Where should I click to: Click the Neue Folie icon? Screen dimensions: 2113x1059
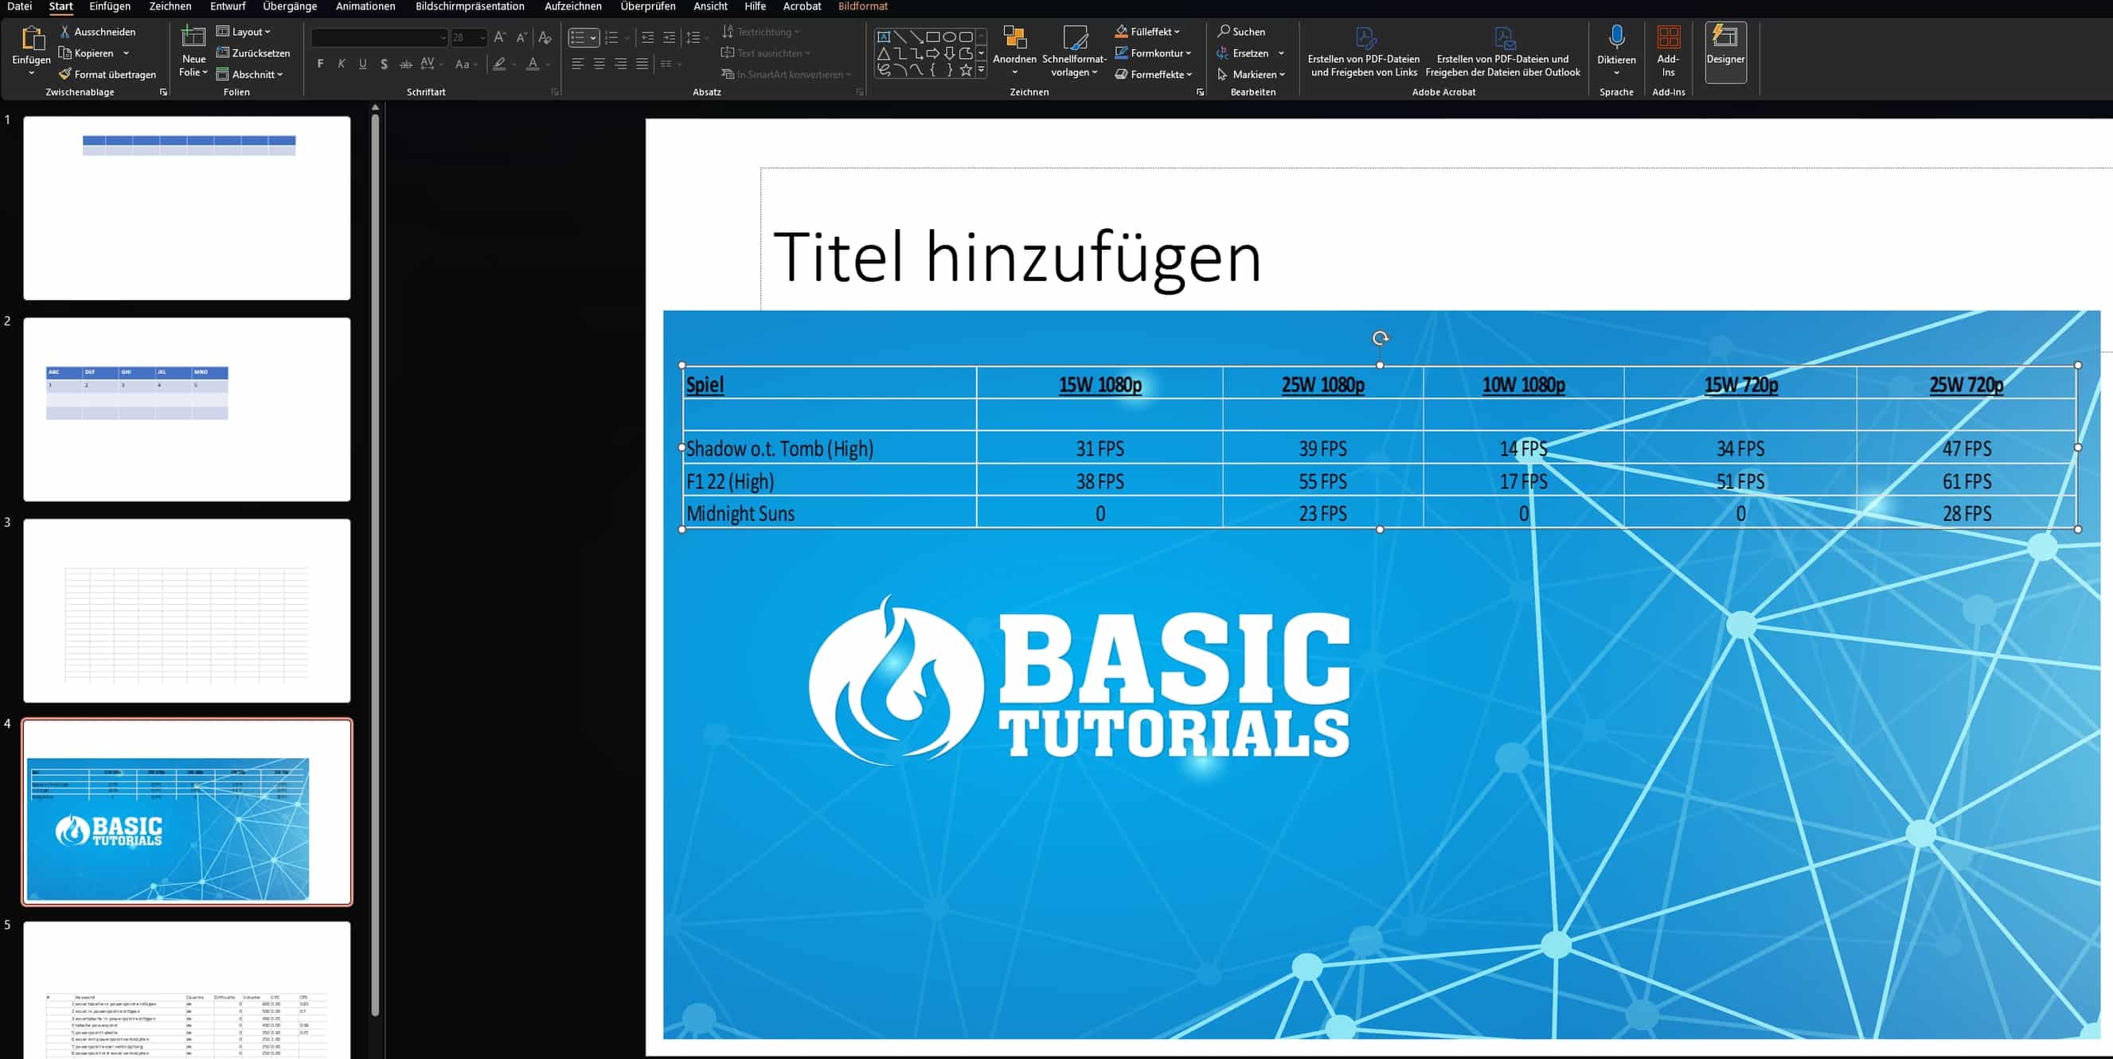(x=193, y=37)
